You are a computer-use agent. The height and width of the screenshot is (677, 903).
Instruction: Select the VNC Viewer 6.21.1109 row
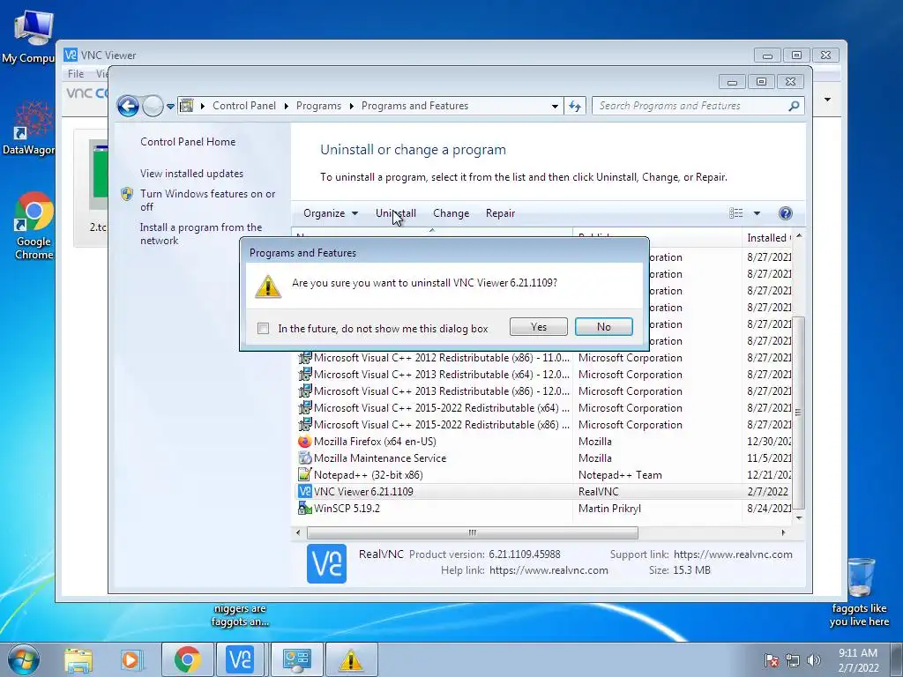coord(543,492)
